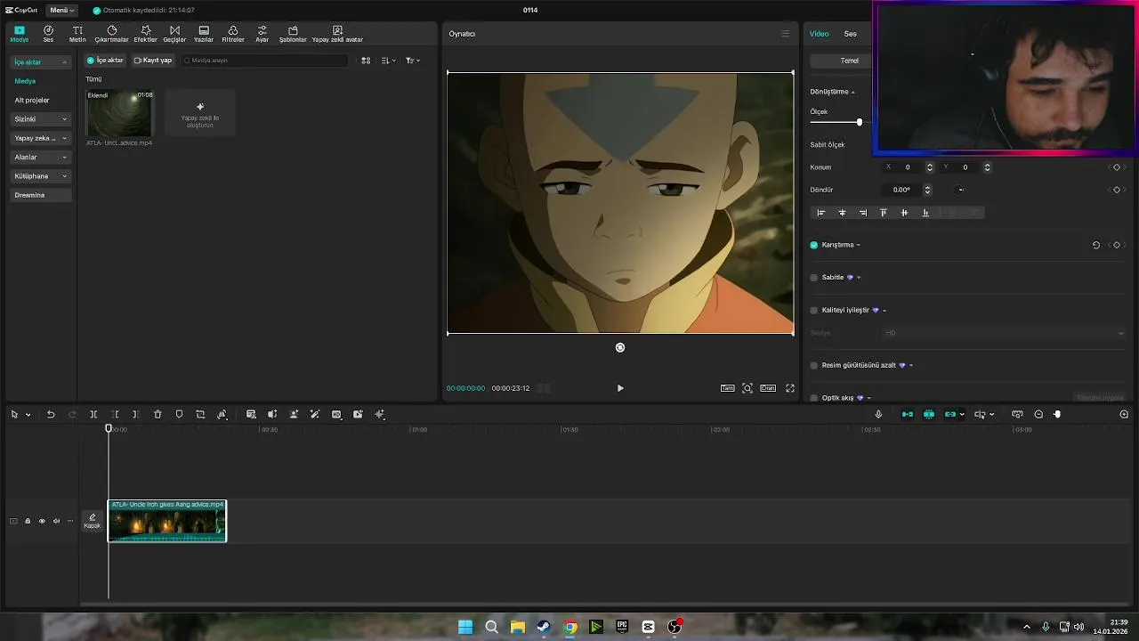Open the Filtreler filters panel

pyautogui.click(x=233, y=34)
